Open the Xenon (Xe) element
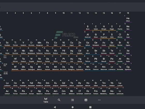The height and width of the screenshot is (109, 145). click(128, 51)
